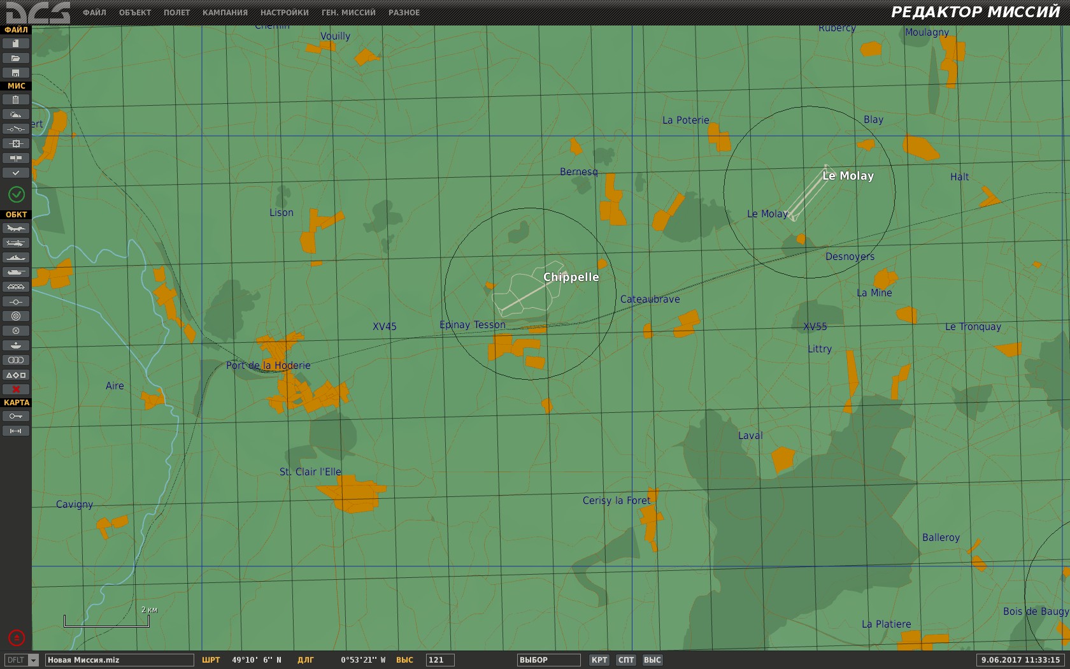Click the La Poterie town label

coord(685,120)
